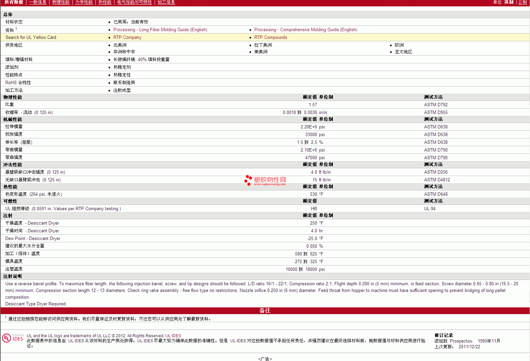Select 拉丁美洲 in the 供货地区 list
This screenshot has width=530, height=361.
point(263,45)
